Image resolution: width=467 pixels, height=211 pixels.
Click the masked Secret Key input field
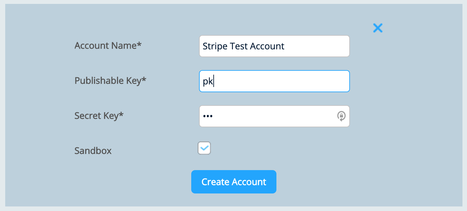tap(274, 116)
